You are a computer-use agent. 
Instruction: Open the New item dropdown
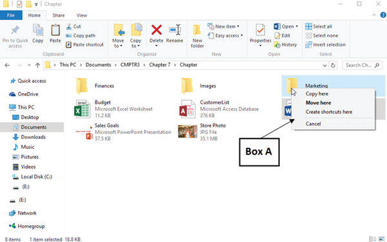[x=224, y=26]
